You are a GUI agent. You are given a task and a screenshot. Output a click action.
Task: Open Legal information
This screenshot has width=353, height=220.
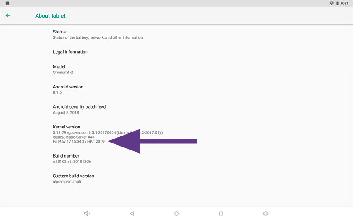point(176,52)
